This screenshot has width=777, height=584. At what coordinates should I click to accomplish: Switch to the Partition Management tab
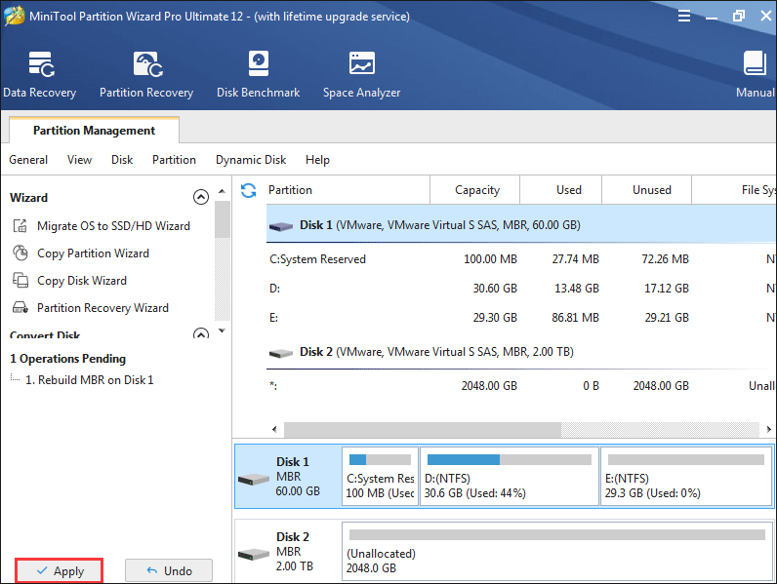(94, 131)
